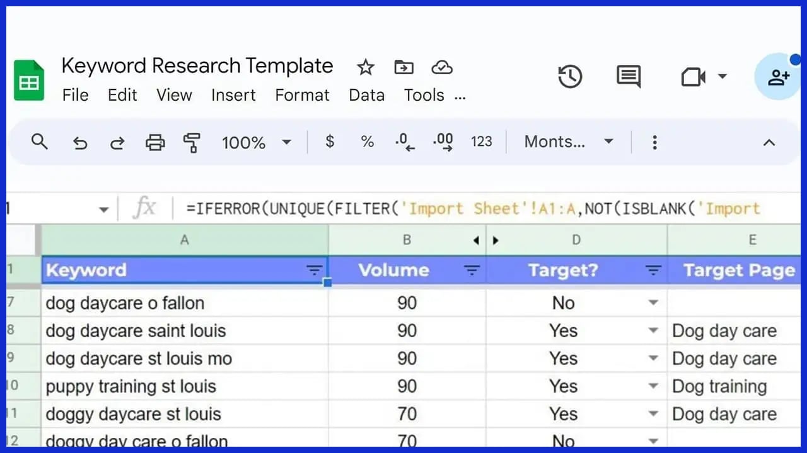
Task: Open the zoom level 100% dropdown
Action: pyautogui.click(x=256, y=142)
